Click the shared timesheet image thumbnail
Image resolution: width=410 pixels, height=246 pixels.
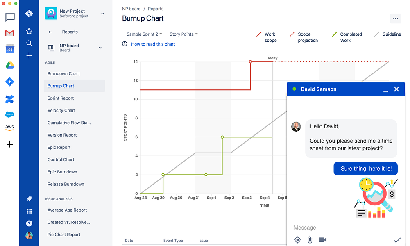tap(376, 198)
